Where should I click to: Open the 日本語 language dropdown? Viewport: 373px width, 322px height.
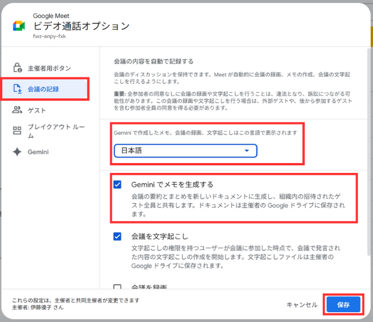(x=185, y=151)
